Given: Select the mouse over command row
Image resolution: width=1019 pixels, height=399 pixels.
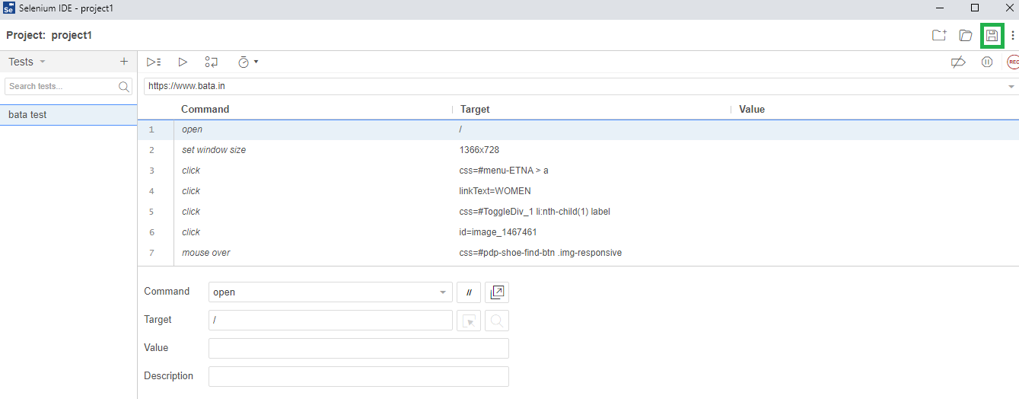Looking at the screenshot, I should click(578, 253).
